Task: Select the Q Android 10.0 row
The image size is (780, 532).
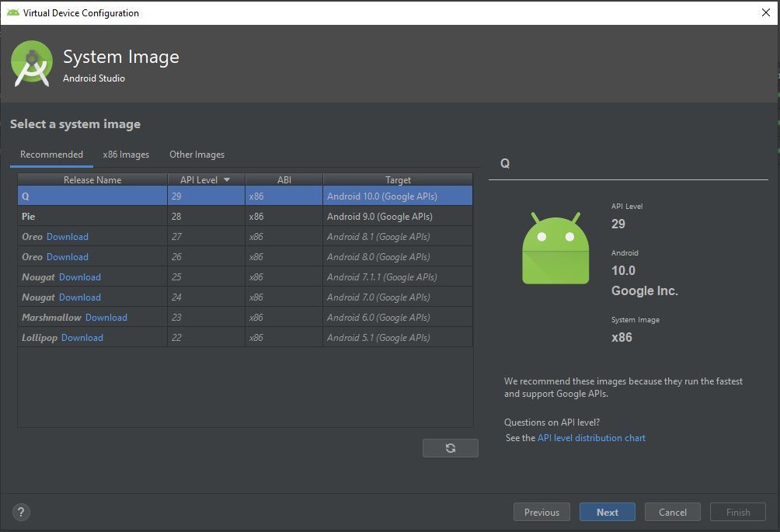Action: coord(245,196)
